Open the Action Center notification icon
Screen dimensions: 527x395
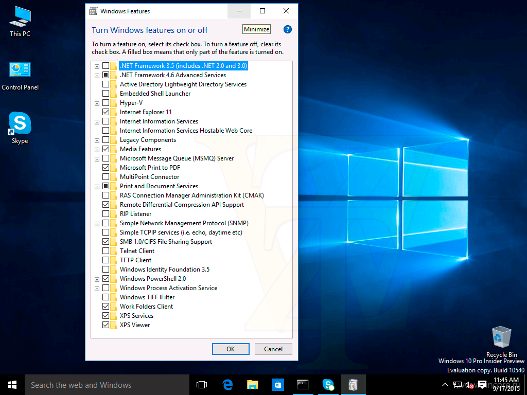(x=482, y=385)
